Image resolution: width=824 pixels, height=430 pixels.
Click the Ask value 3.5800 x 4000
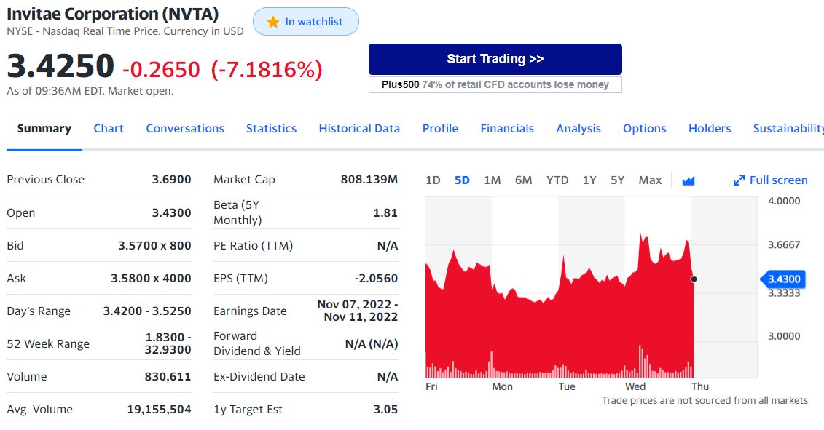pyautogui.click(x=151, y=278)
